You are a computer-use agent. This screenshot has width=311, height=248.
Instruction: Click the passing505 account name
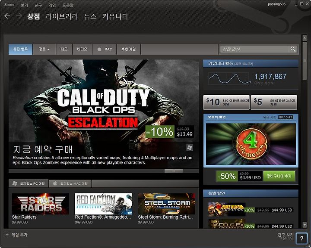276,4
